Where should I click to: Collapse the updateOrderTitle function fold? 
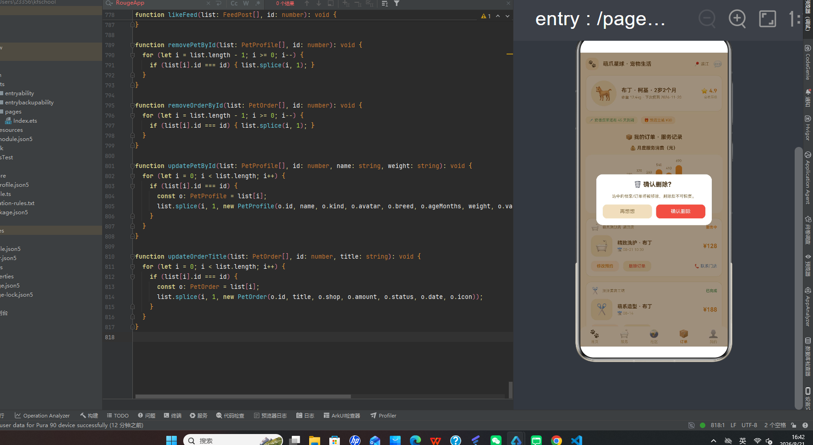pos(132,257)
